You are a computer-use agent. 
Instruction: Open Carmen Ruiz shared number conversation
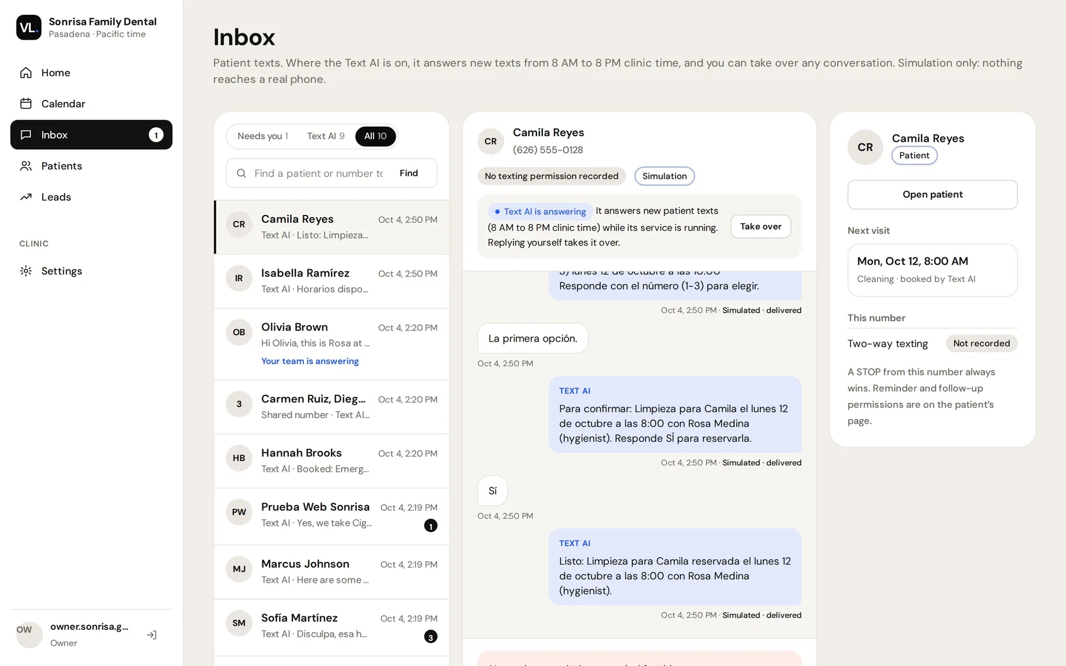(332, 407)
